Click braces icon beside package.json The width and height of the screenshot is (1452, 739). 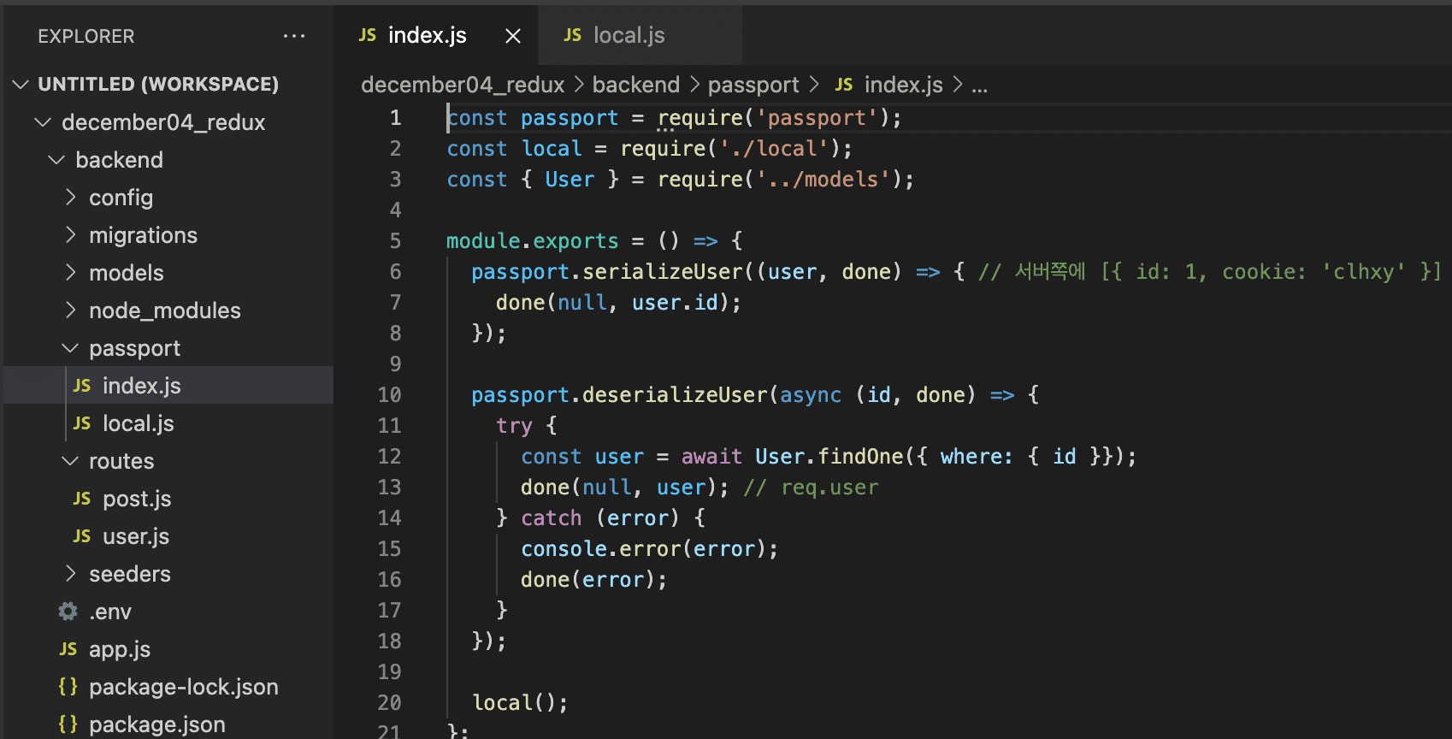coord(68,724)
